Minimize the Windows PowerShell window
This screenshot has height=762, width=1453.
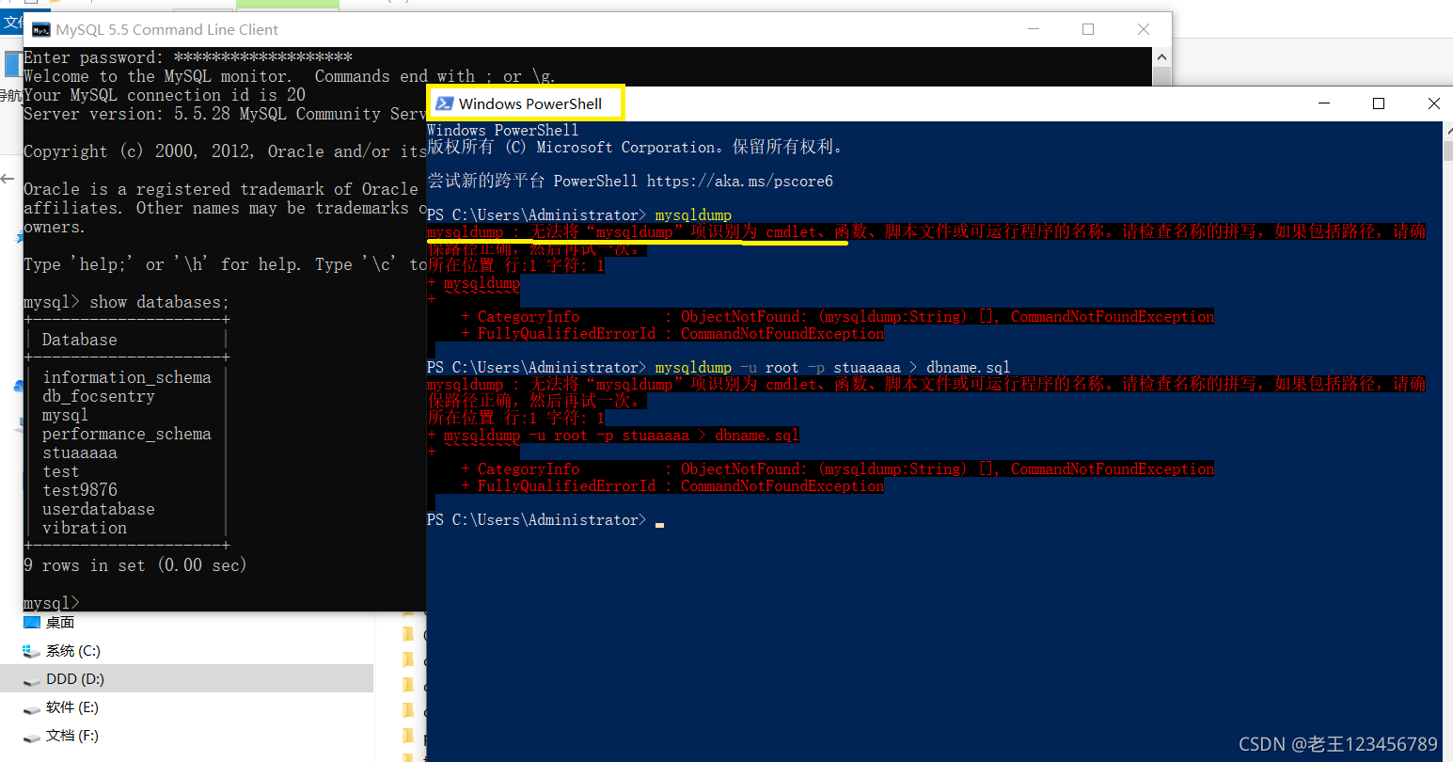[1324, 103]
